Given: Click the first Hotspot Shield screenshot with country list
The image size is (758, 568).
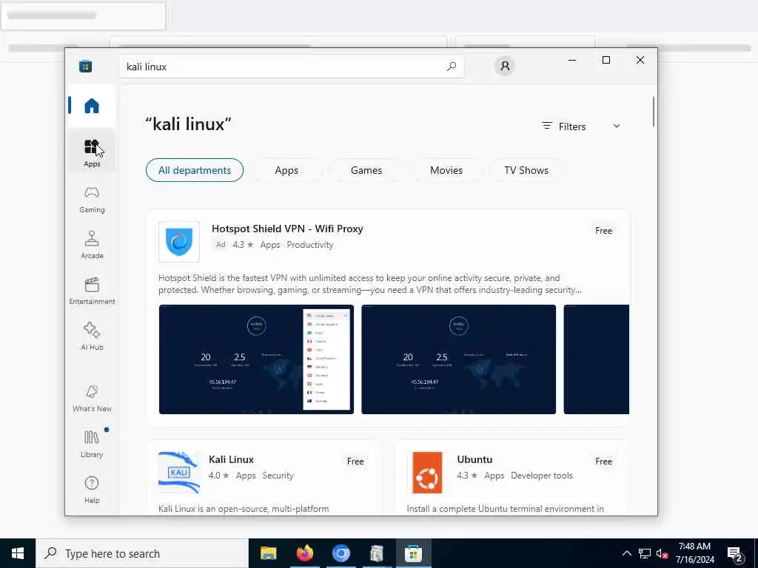Looking at the screenshot, I should 256,359.
